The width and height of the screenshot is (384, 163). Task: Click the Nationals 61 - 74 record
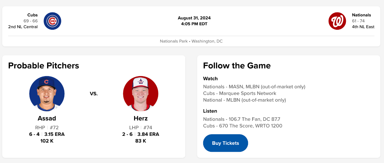pyautogui.click(x=358, y=21)
